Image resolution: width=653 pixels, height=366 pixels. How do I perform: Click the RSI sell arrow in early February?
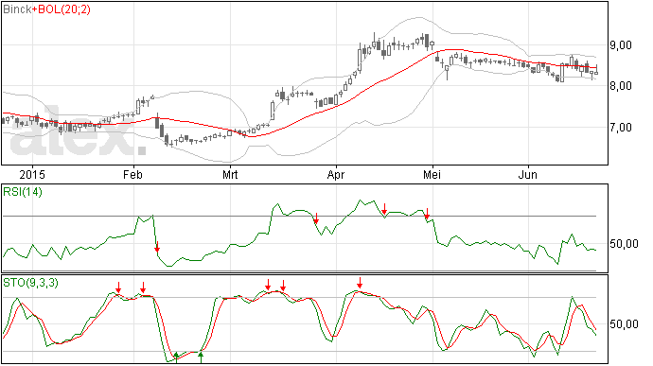coord(157,247)
